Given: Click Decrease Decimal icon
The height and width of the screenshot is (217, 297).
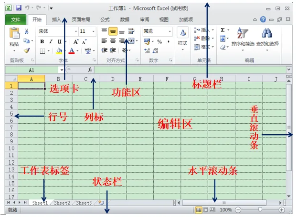Looking at the screenshot, I should (x=156, y=50).
